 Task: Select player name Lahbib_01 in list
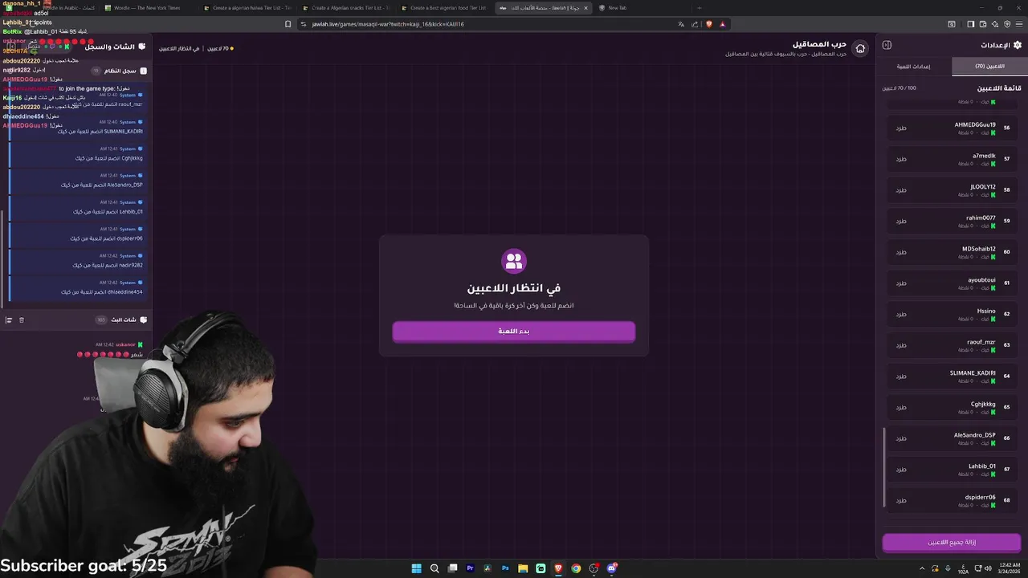click(981, 466)
